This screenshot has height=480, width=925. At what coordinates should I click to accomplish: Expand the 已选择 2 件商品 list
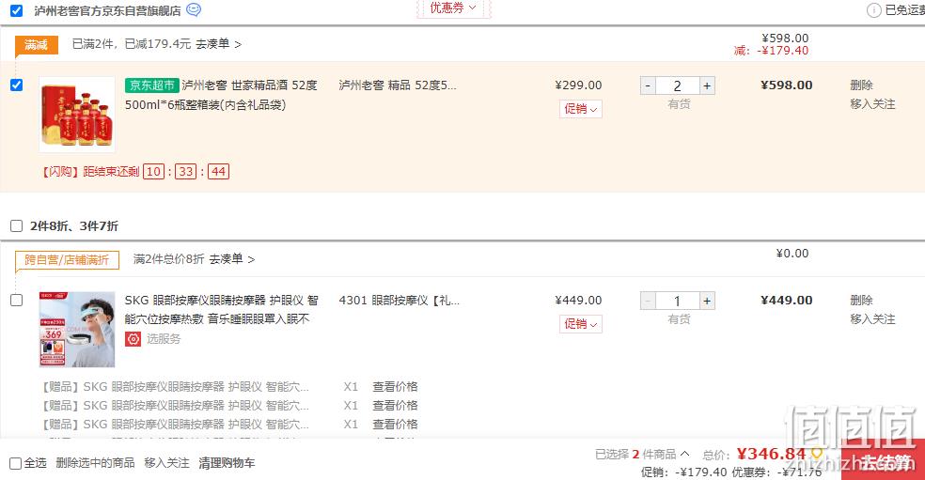click(x=642, y=454)
